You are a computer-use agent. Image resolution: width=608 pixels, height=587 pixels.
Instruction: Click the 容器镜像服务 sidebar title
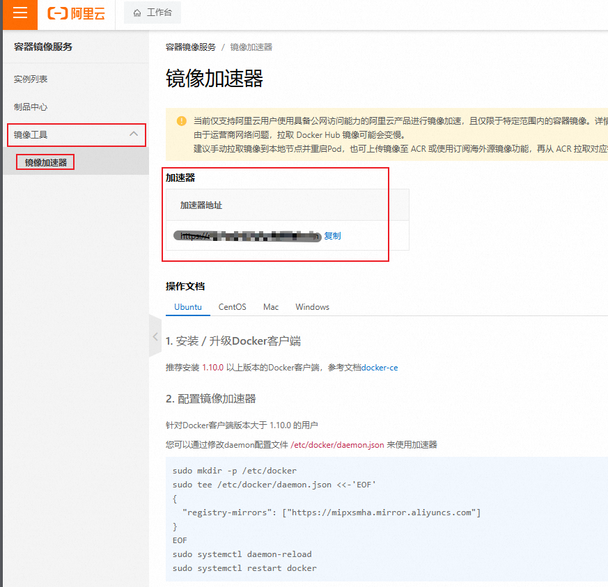click(x=43, y=47)
